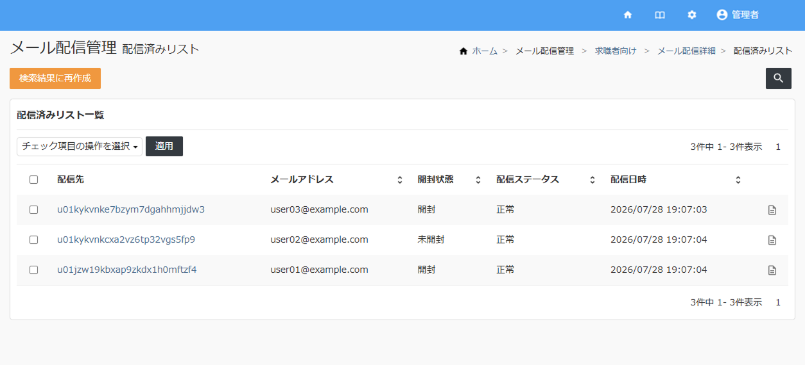Sort by メールアドレス column arrows
The width and height of the screenshot is (805, 365).
[x=400, y=180]
